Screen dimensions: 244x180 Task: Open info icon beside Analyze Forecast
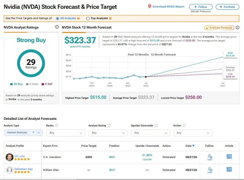(237, 28)
